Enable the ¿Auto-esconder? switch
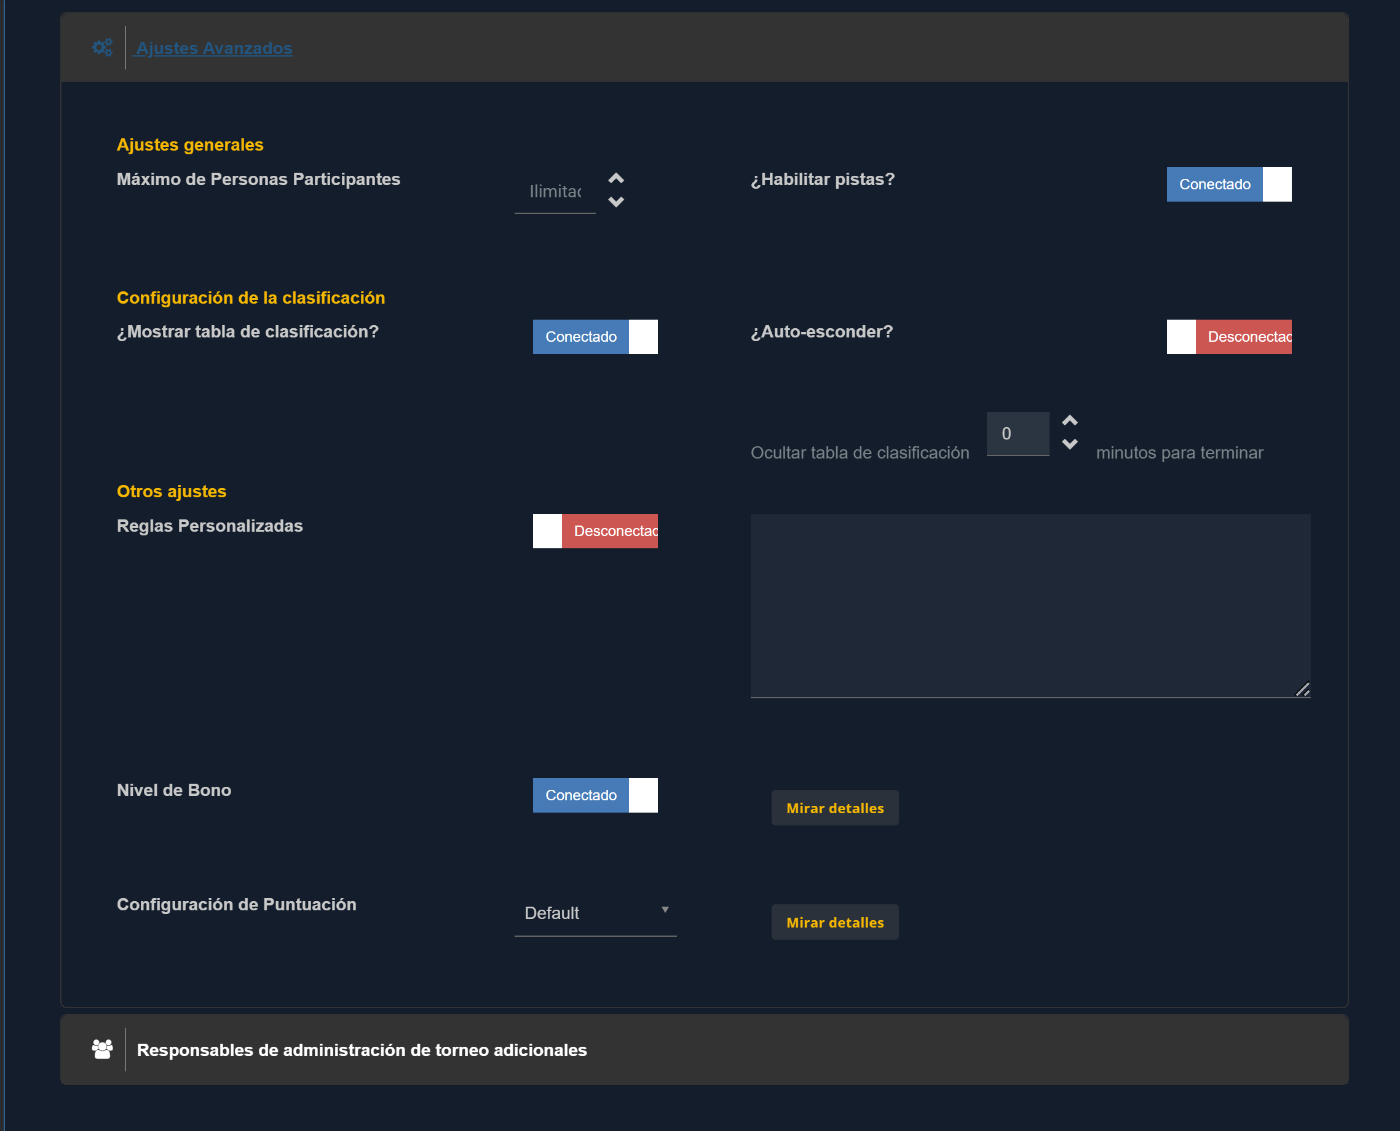This screenshot has width=1400, height=1131. (1228, 337)
